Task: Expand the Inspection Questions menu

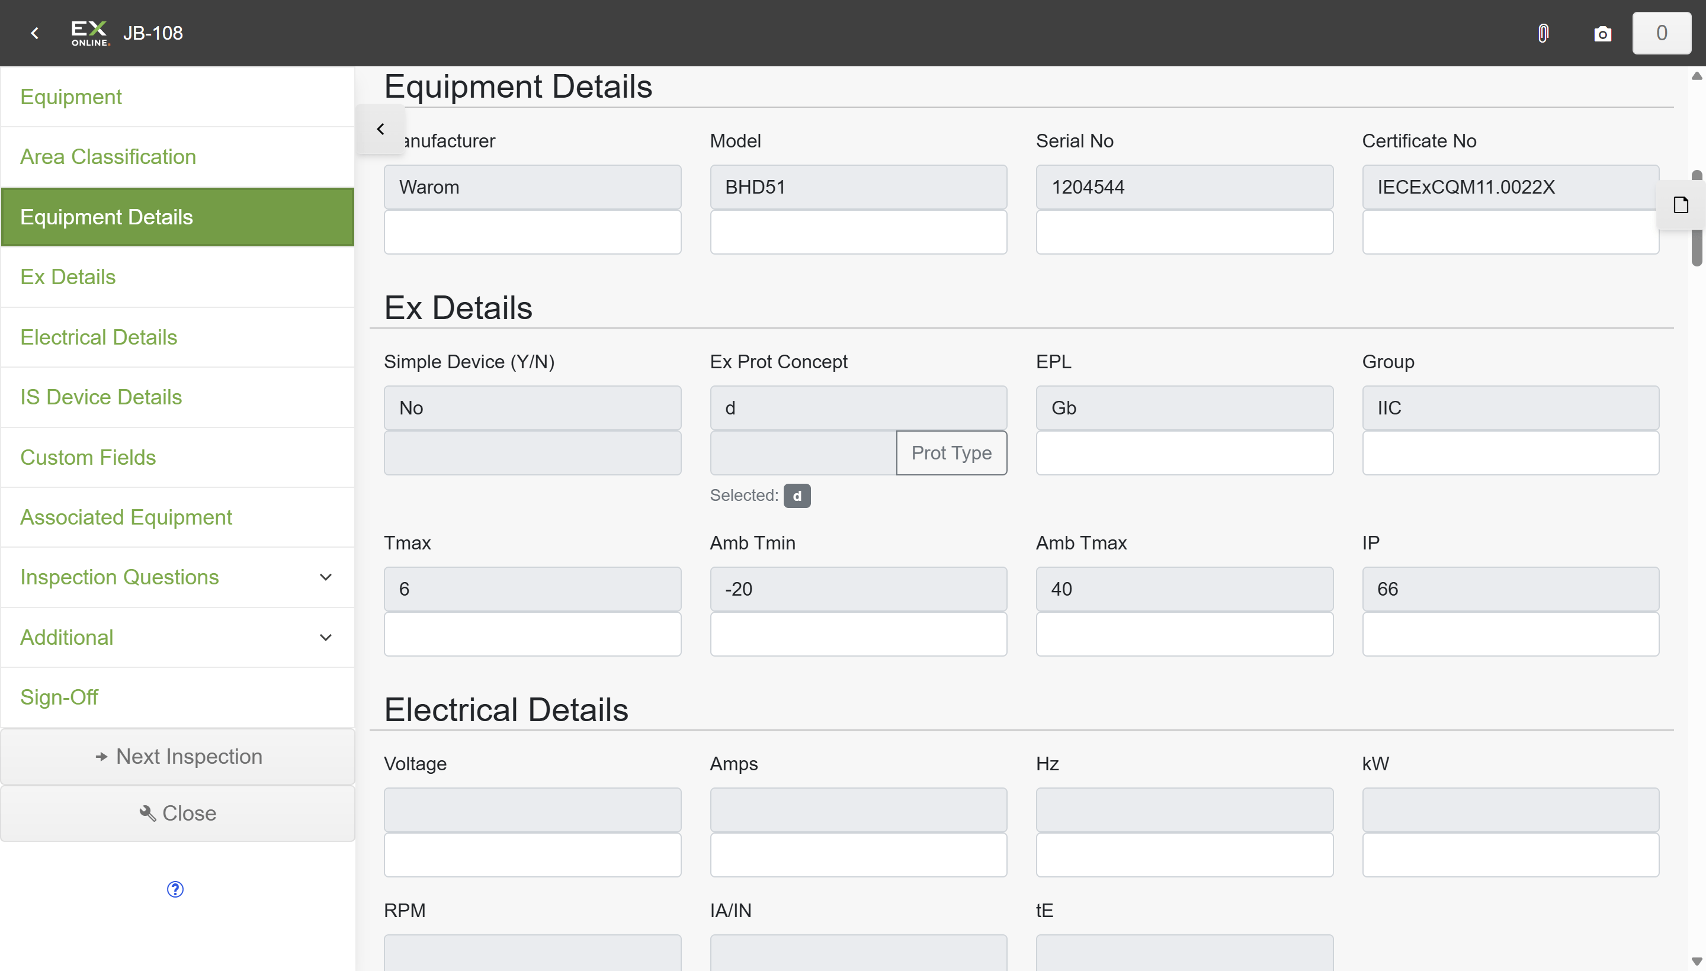Action: tap(178, 577)
